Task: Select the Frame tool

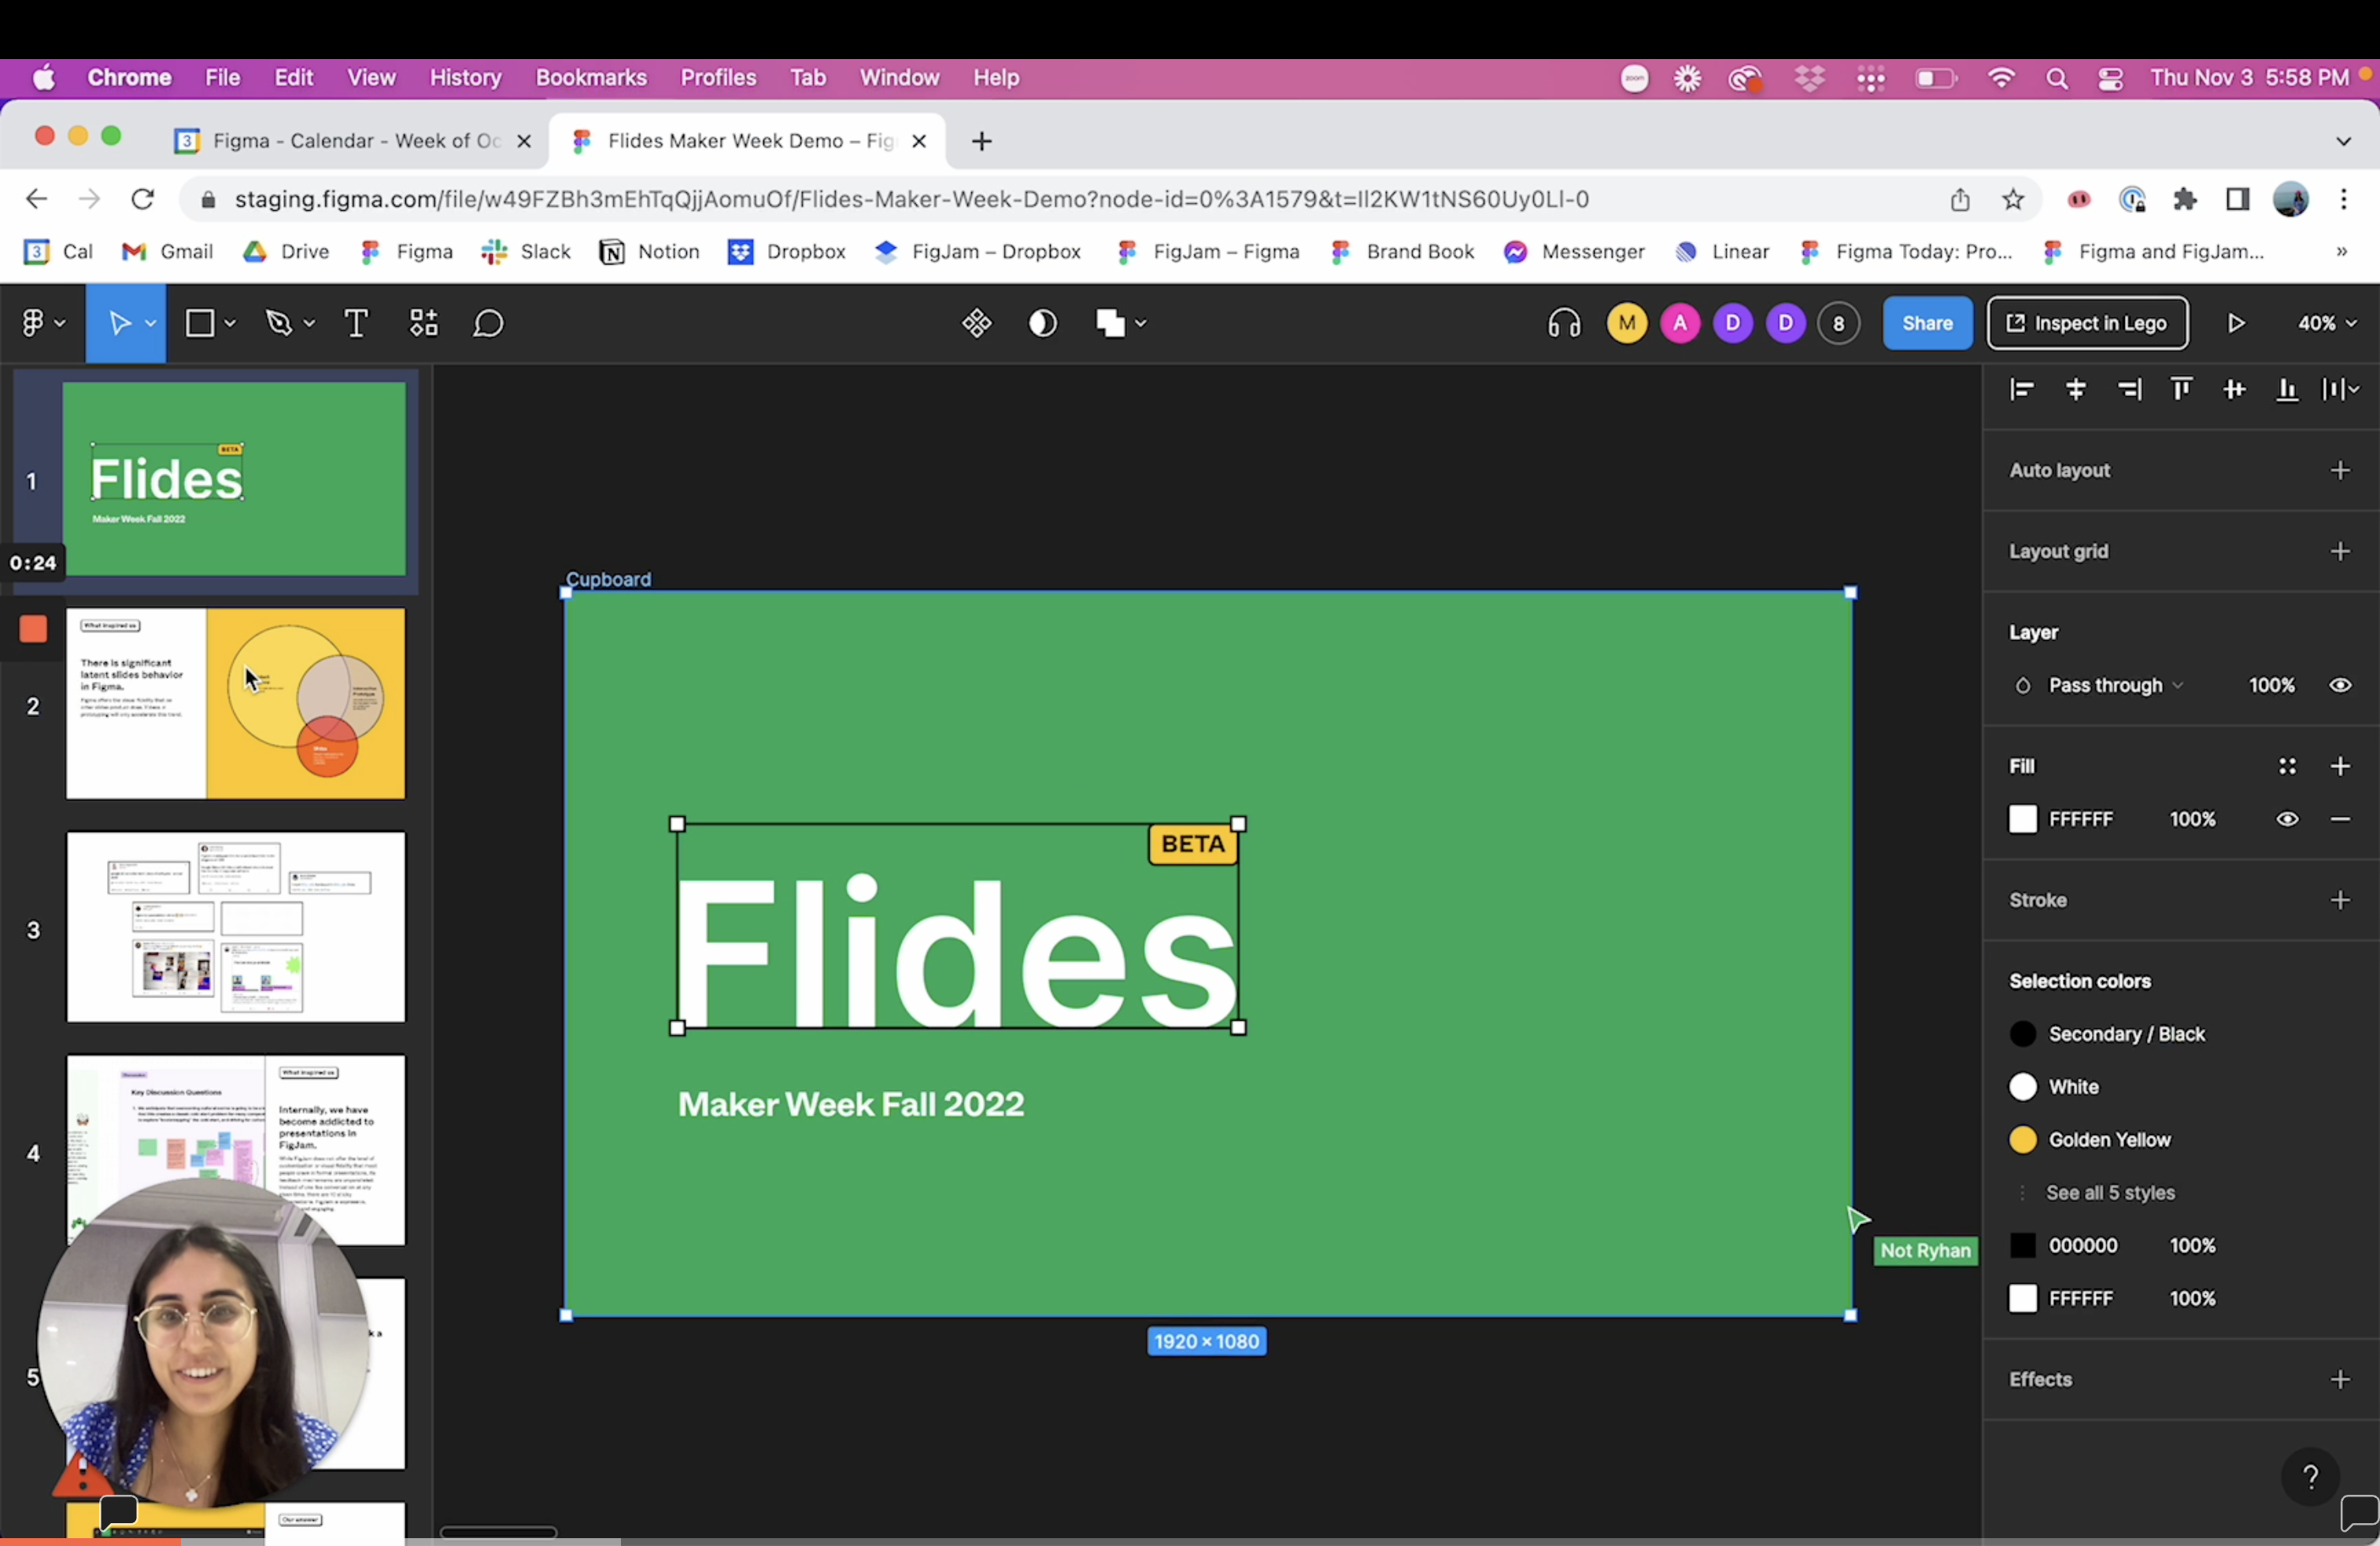Action: [200, 323]
